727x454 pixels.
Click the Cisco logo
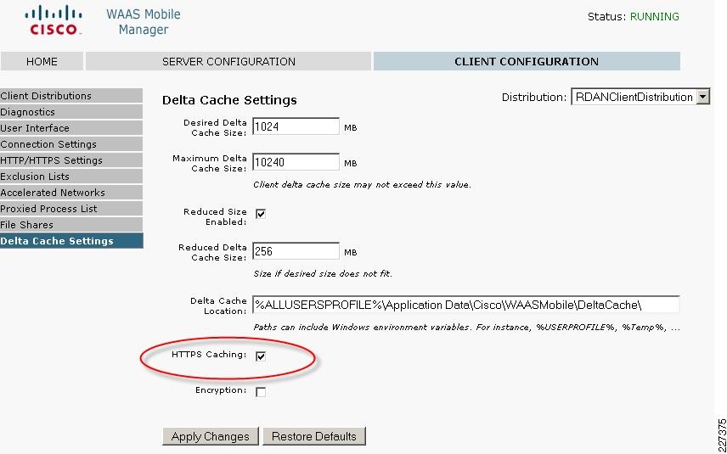54,20
